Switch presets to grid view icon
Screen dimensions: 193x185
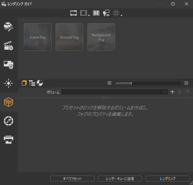186,83
